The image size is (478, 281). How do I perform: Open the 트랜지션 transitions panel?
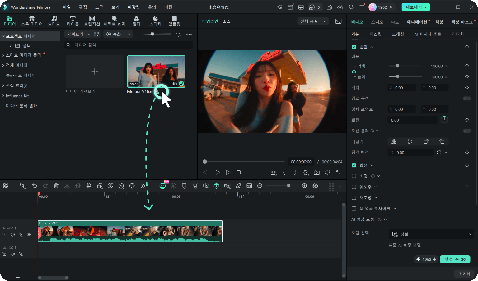92,21
